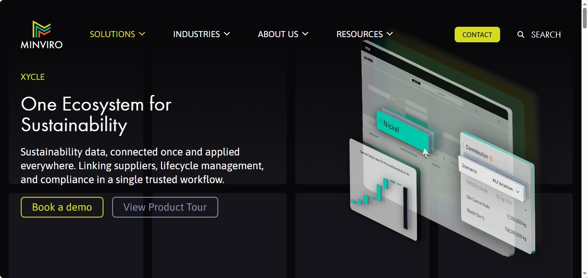This screenshot has height=278, width=588.
Task: Click the drag handle dots on the Nickel card
Action: (381, 121)
